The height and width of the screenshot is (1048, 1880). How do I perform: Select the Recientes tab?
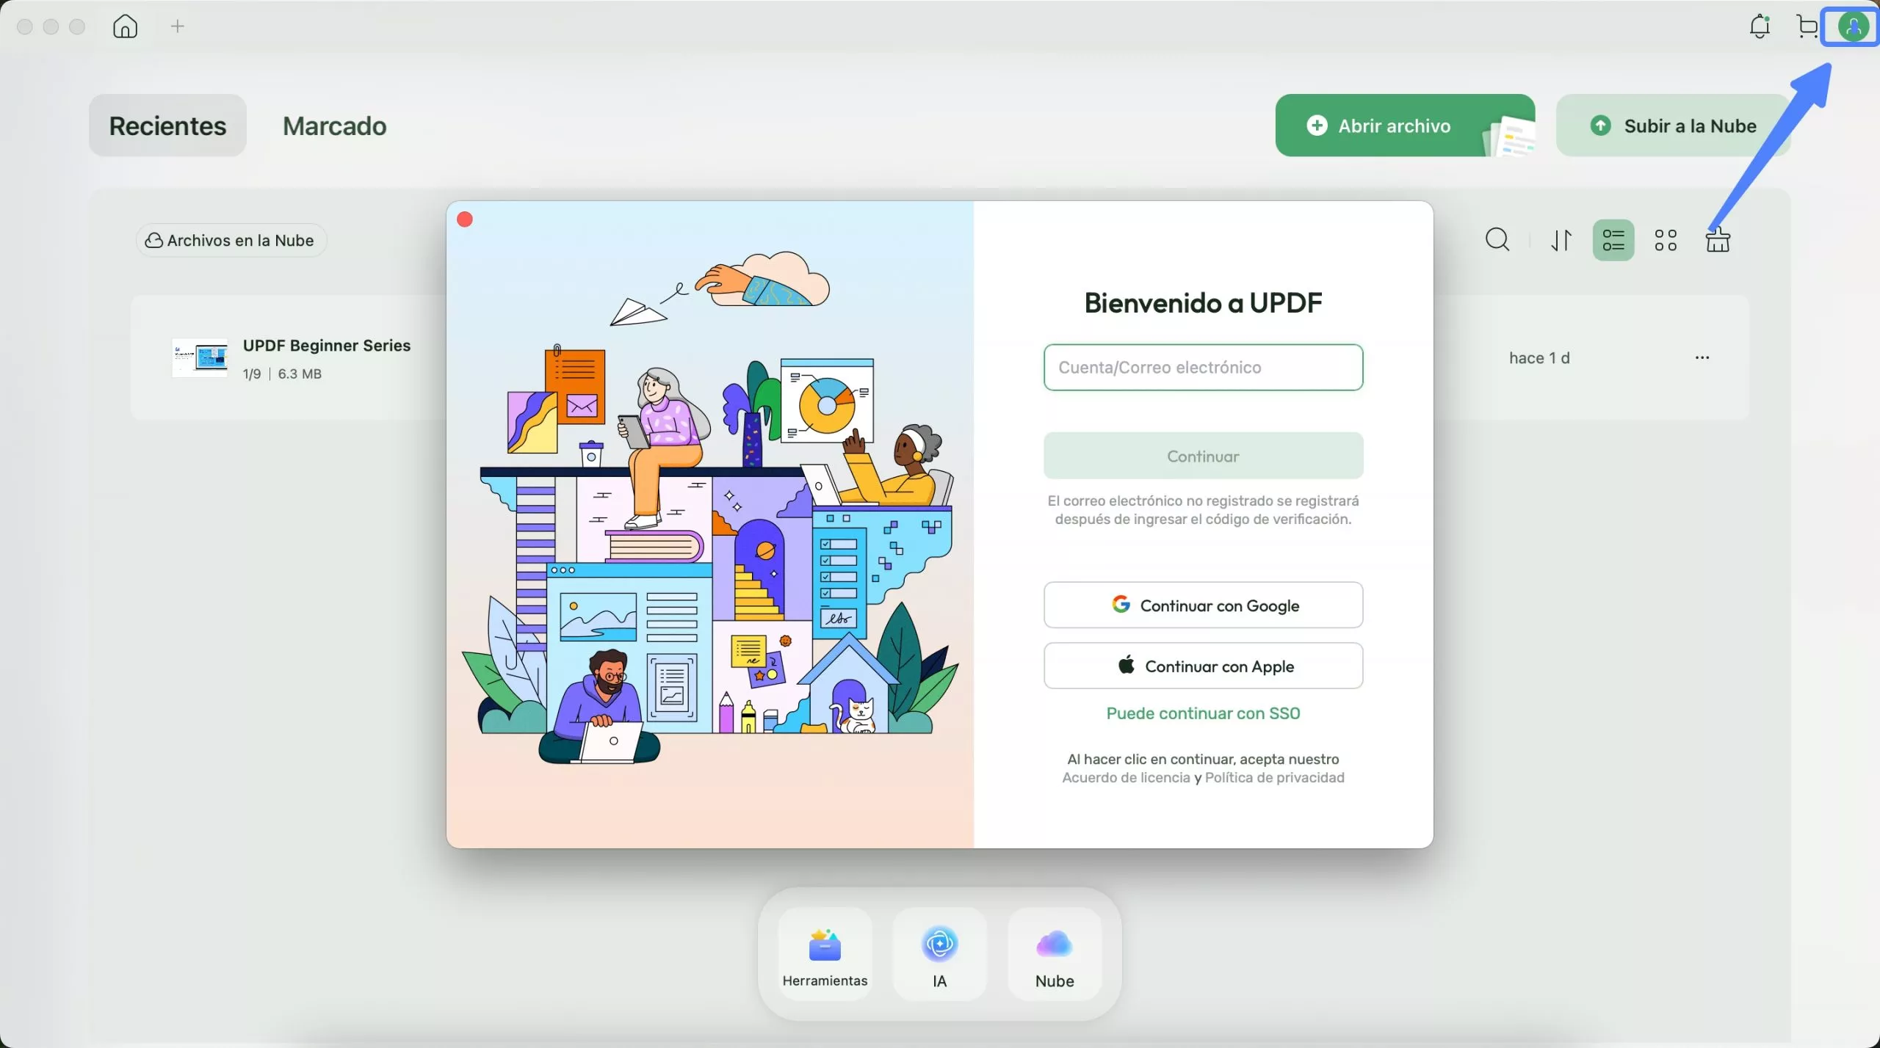click(167, 125)
